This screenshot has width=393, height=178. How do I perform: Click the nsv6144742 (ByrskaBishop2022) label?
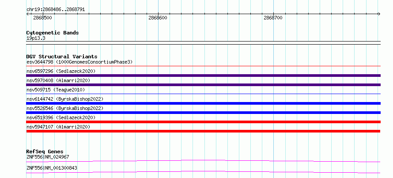click(65, 99)
